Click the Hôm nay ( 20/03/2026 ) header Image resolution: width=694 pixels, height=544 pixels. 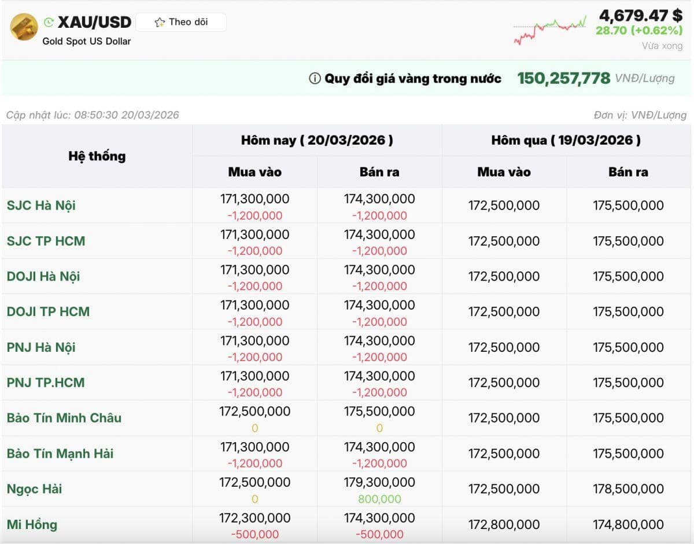pyautogui.click(x=317, y=140)
